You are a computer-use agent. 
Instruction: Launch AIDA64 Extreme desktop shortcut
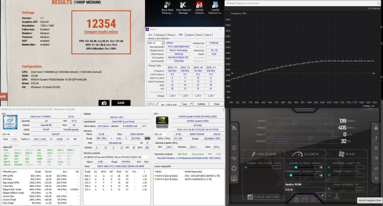199,8
